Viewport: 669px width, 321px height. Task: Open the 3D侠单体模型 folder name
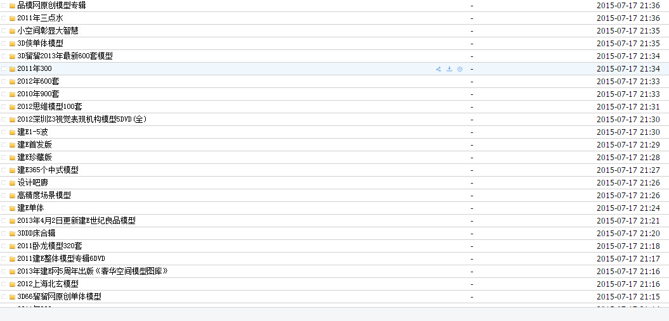click(x=40, y=44)
